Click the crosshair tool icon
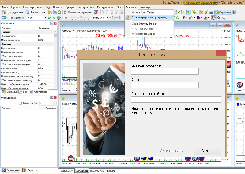245x174 pixels. (219, 18)
